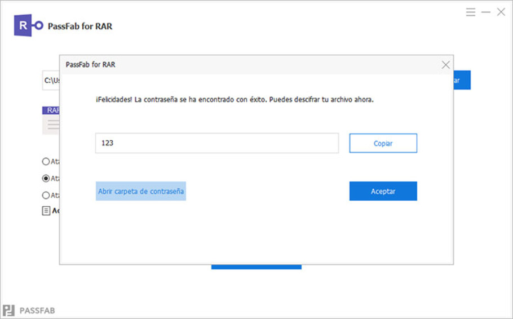Choose the currently selected middle attack radio

pos(46,178)
